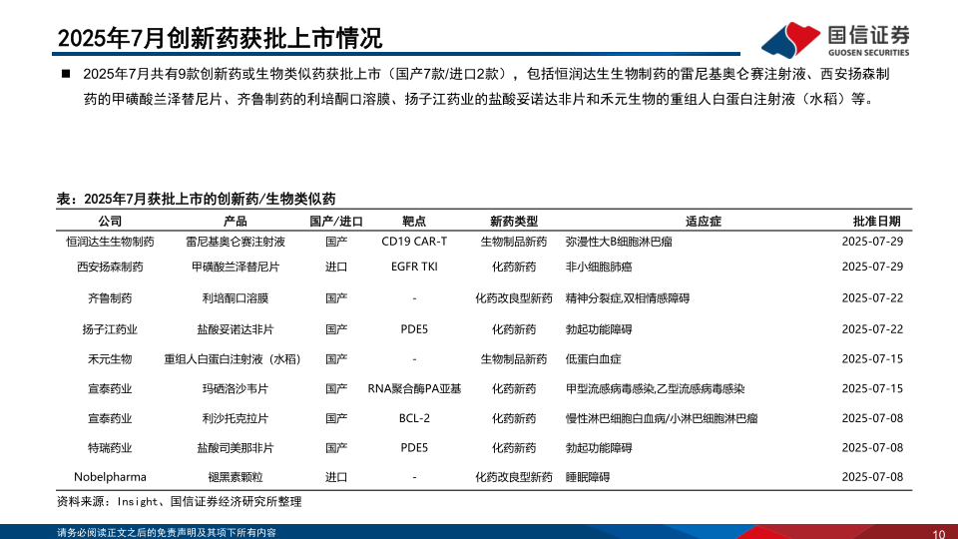This screenshot has height=539, width=958.
Task: Select the Nobelpharma company cell
Action: (x=110, y=478)
